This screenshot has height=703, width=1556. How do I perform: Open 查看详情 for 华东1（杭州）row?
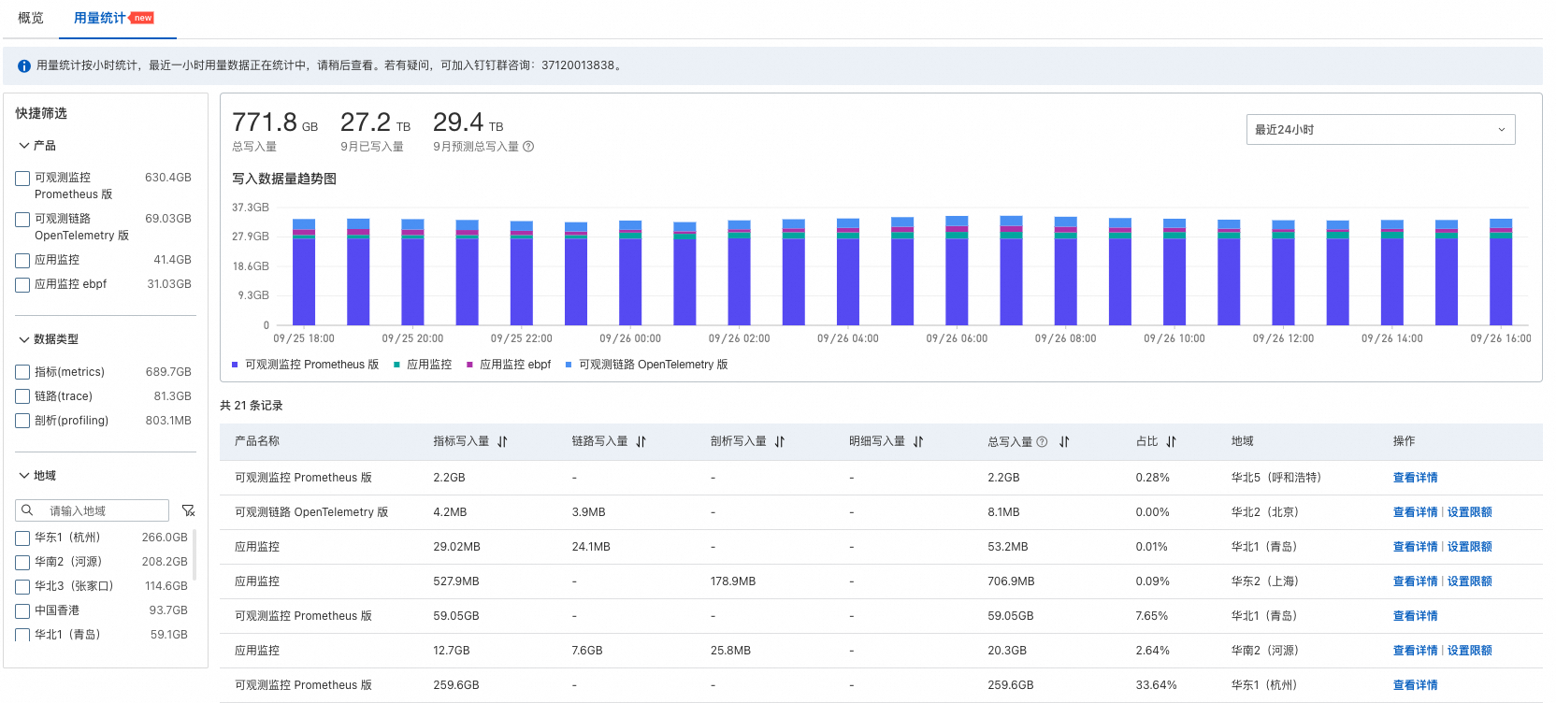pos(1415,685)
